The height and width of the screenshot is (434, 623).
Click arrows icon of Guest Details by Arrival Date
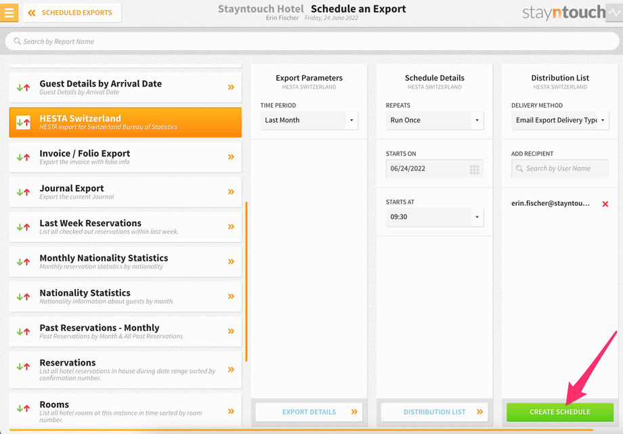coord(23,87)
